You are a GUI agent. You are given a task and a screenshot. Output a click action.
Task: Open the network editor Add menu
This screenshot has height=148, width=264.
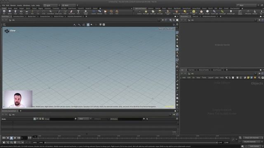pos(184,78)
